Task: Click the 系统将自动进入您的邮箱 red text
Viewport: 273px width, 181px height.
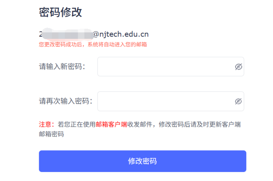Action: click(117, 44)
